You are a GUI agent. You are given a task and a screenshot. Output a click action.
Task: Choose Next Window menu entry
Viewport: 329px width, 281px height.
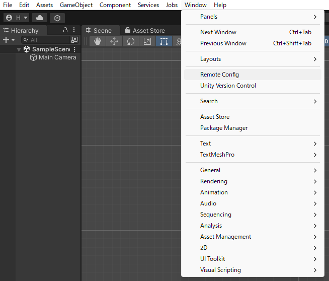(x=253, y=32)
